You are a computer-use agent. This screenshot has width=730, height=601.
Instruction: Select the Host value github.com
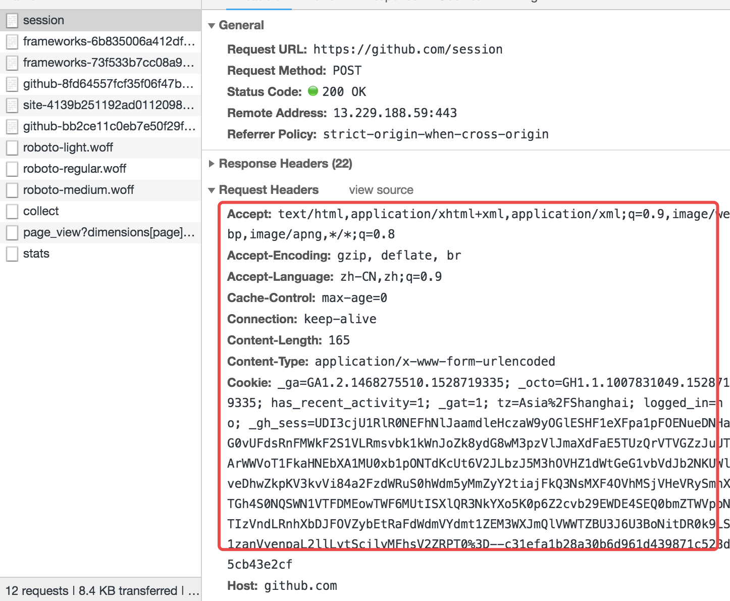(x=301, y=586)
